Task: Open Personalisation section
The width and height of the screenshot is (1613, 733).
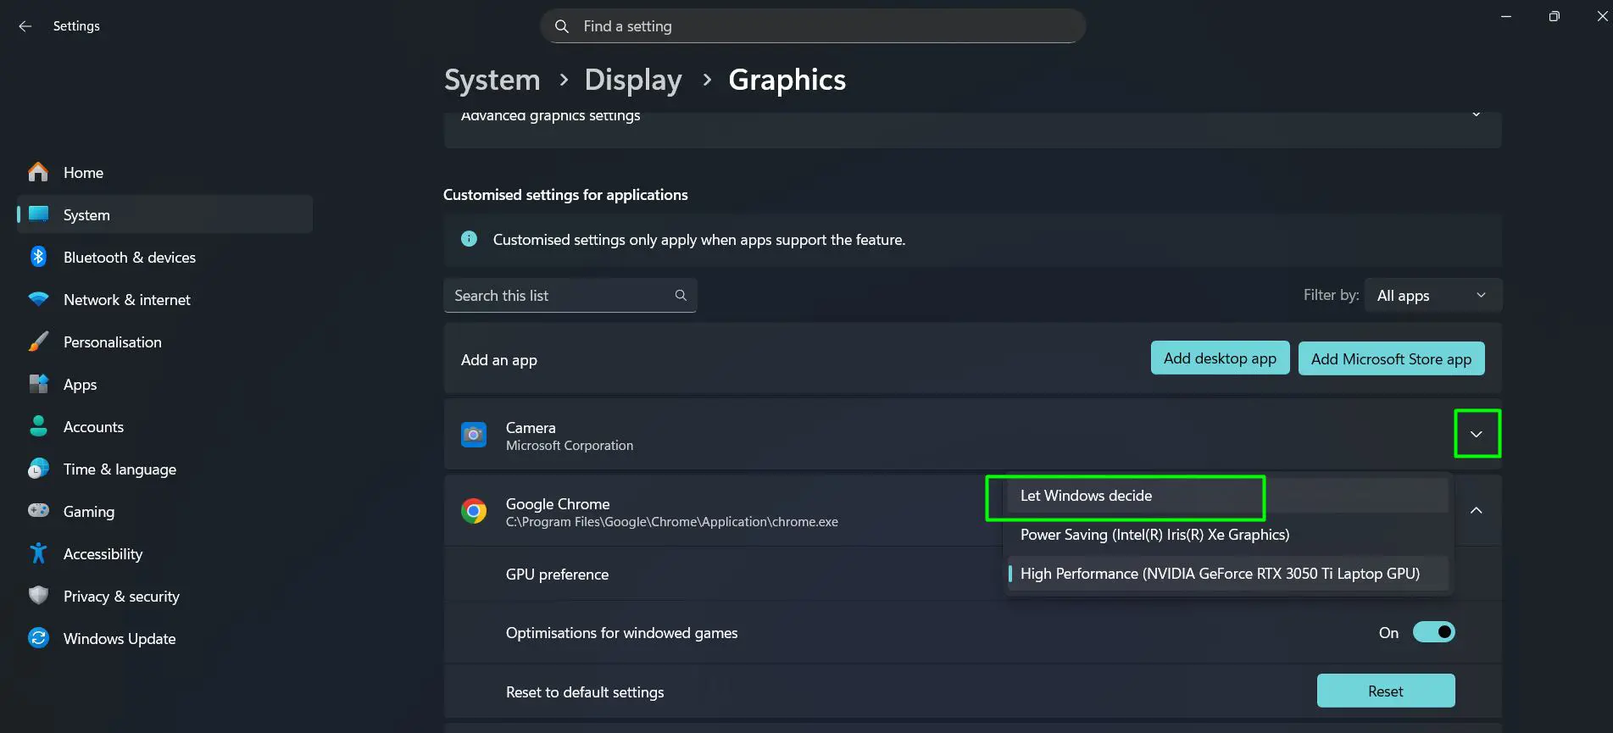Action: coord(165,342)
